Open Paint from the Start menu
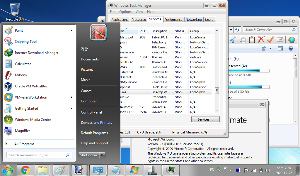The height and width of the screenshot is (176, 300). pos(39,31)
